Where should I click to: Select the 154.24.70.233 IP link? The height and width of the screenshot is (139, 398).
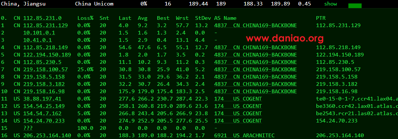pos(44,121)
